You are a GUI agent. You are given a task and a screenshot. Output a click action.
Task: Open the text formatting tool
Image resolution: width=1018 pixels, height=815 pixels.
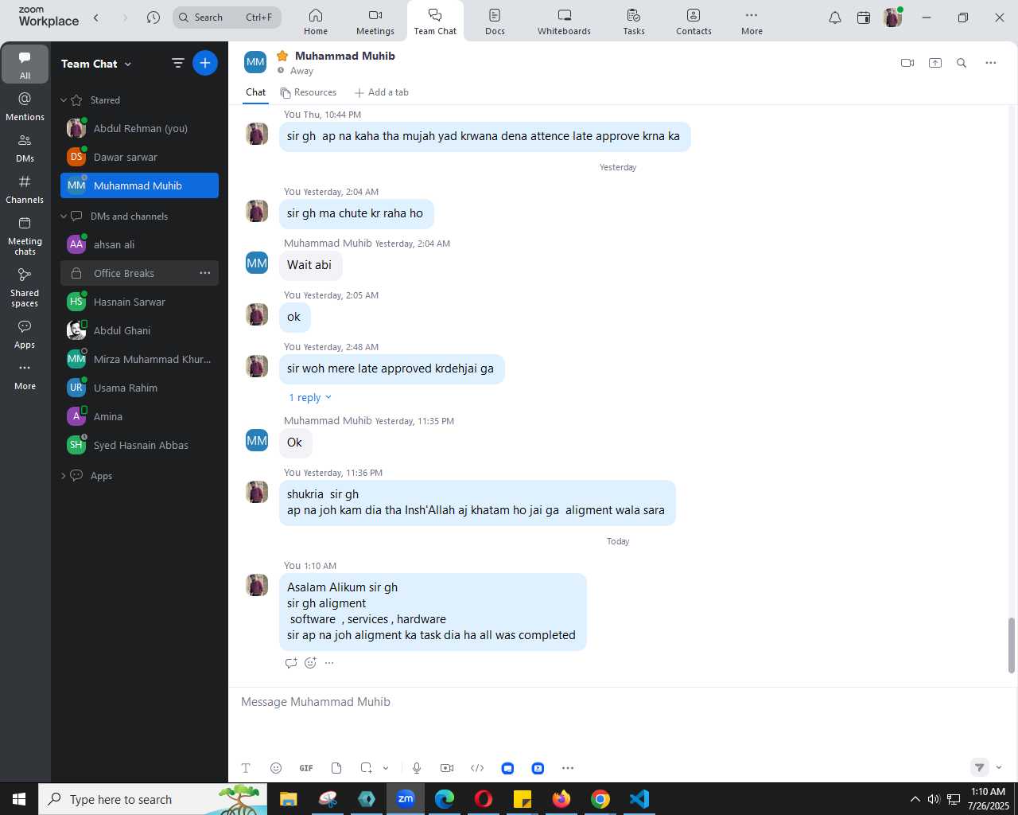[x=246, y=768]
